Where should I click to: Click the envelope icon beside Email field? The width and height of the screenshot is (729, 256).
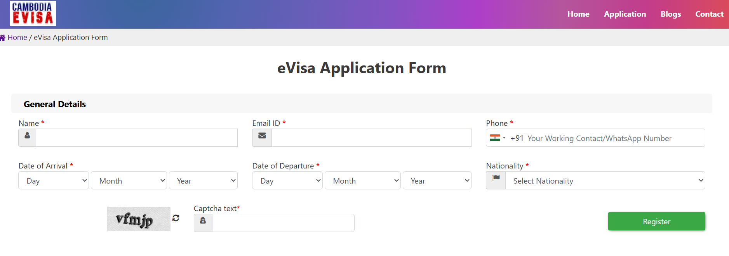click(262, 136)
